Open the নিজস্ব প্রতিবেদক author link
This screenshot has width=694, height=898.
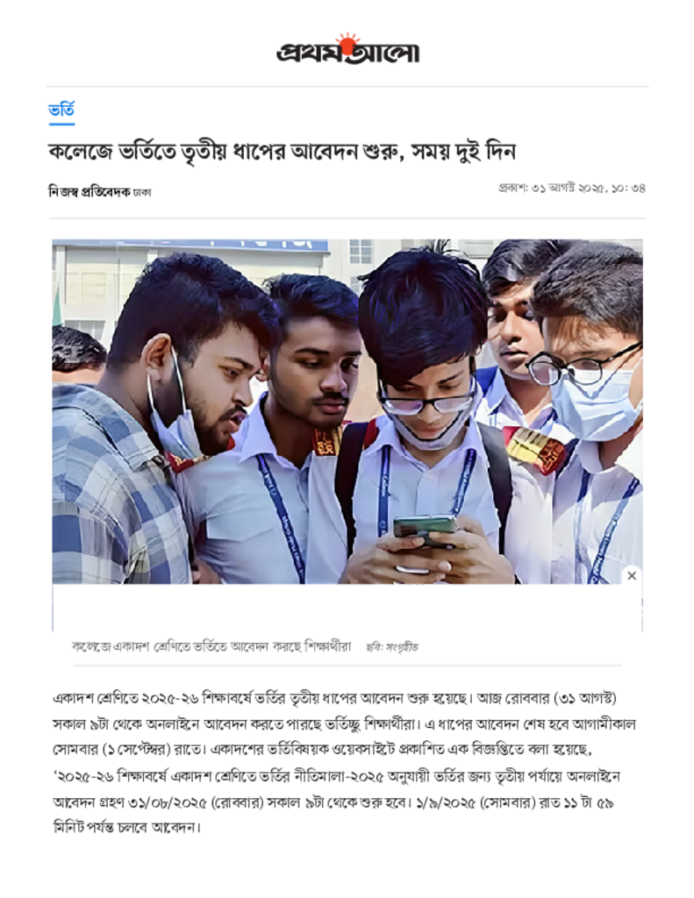coord(89,192)
